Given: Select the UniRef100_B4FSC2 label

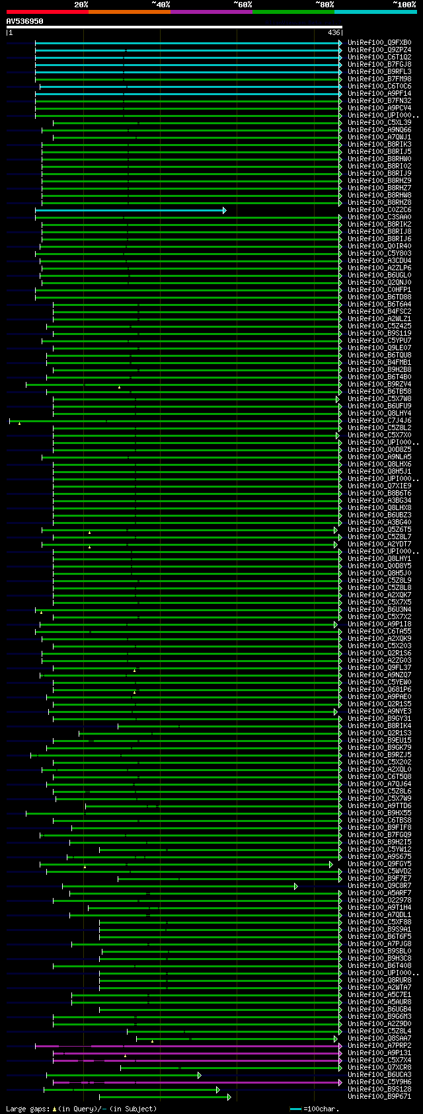Looking at the screenshot, I should [x=379, y=312].
